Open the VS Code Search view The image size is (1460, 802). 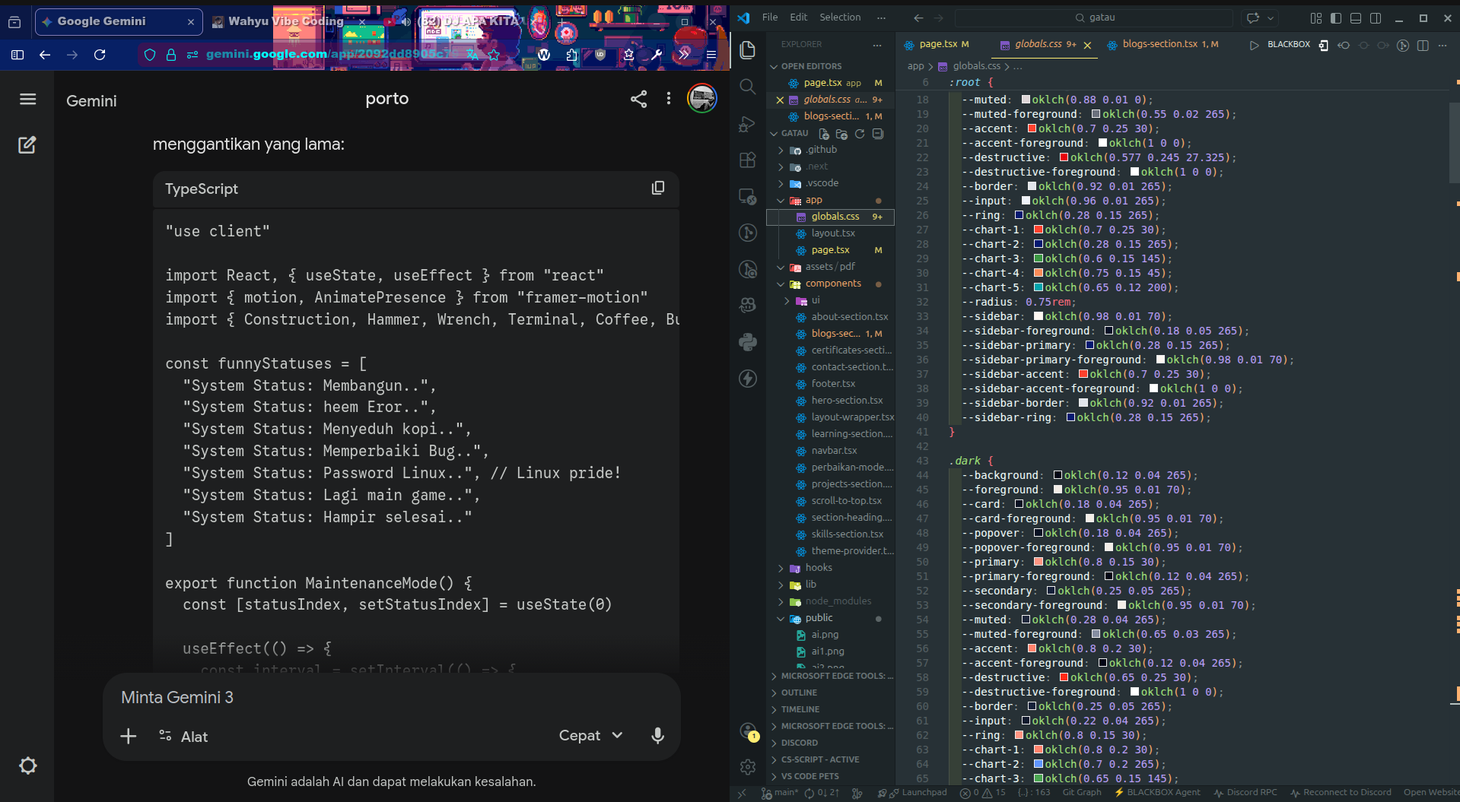coord(748,87)
